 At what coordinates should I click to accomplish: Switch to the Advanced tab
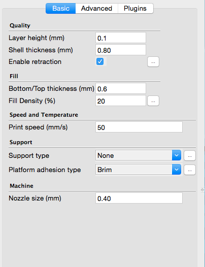click(96, 8)
